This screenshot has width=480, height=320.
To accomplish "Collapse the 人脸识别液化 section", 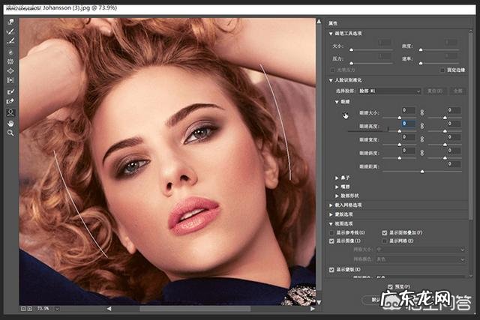I will (x=331, y=80).
